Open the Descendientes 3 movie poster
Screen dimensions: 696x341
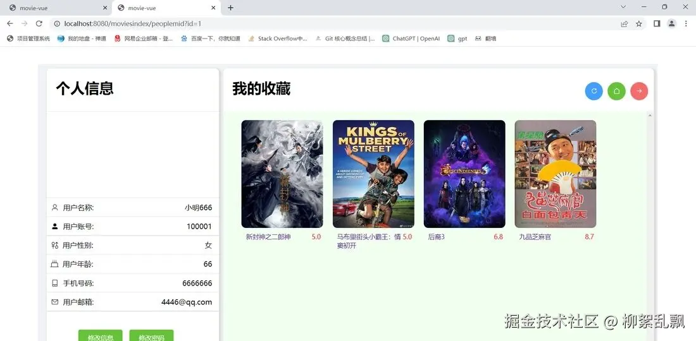(464, 174)
